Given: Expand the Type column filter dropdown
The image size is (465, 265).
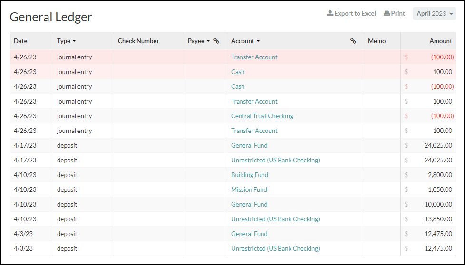Looking at the screenshot, I should point(74,41).
